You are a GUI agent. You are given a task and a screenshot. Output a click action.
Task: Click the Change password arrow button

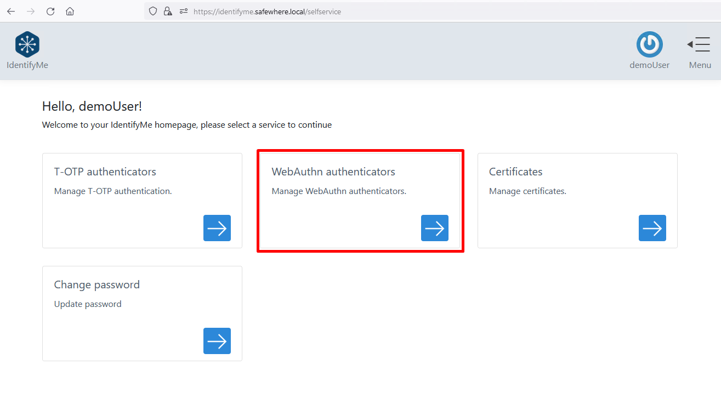click(217, 341)
